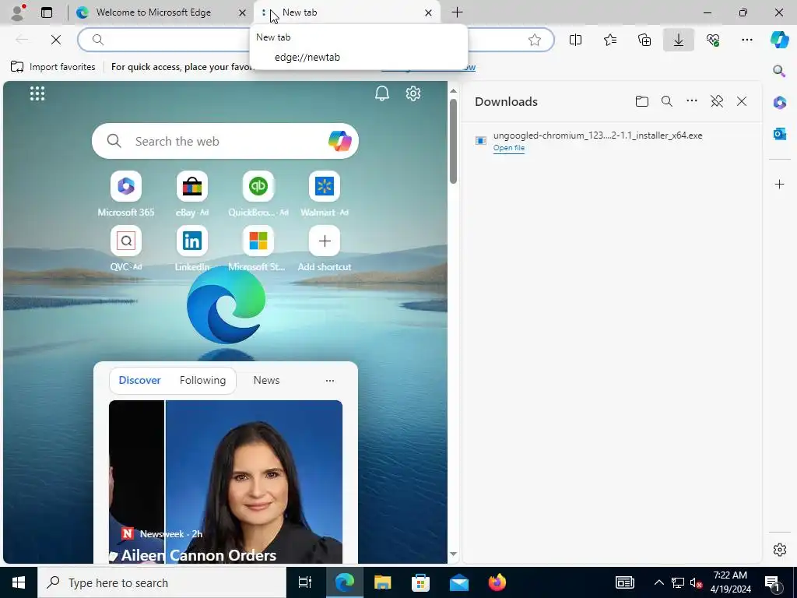
Task: Open Collections
Action: 644,40
